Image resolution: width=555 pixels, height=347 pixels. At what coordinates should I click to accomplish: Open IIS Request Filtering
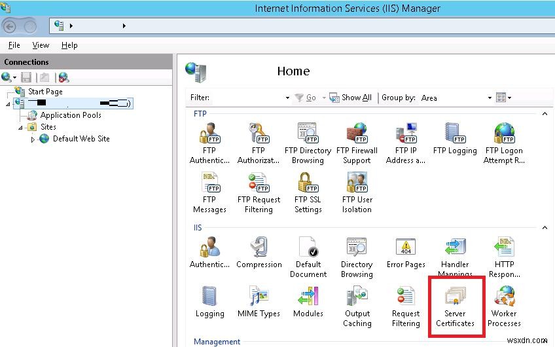[406, 306]
